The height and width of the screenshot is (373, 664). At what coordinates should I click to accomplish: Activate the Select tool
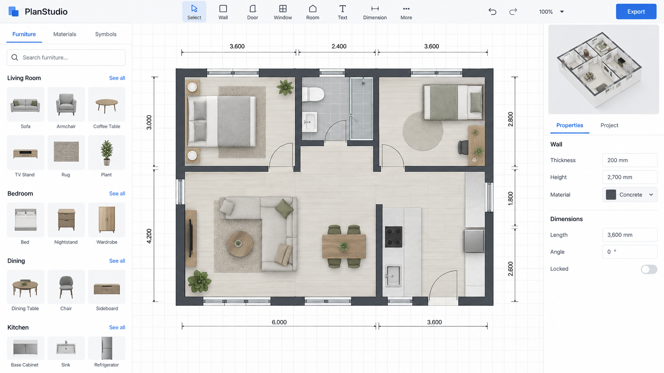coord(194,12)
